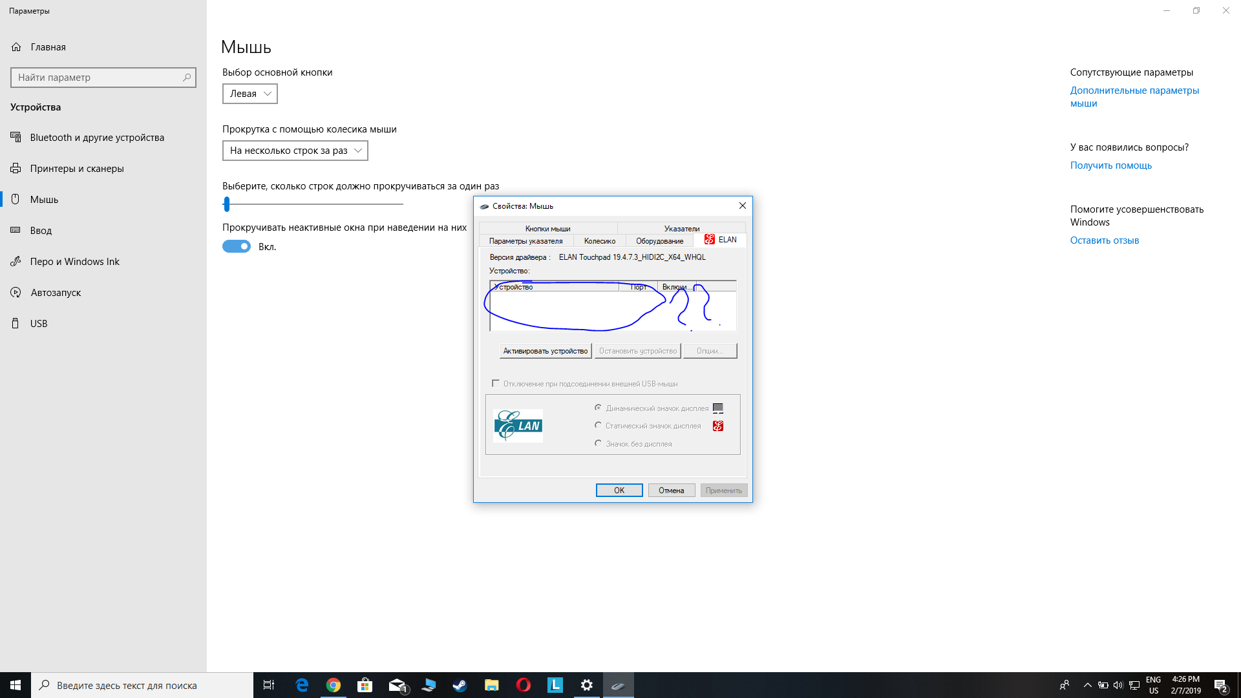The image size is (1241, 698).
Task: Open the mouse wheel scrolling mode dropdown
Action: click(x=295, y=150)
